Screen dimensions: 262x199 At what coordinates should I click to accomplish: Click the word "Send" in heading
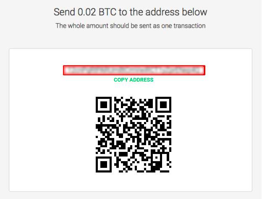pos(64,12)
